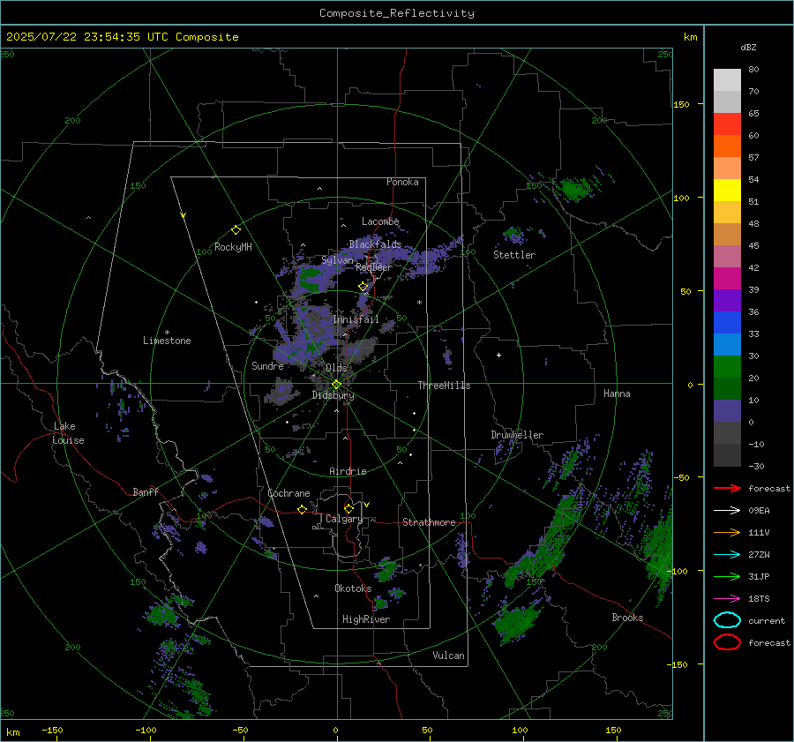Click the Sundre city label

click(x=267, y=366)
